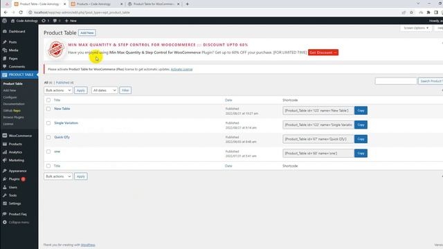Click the browser back arrow
Viewport: 443px width, 249px height.
point(6,12)
